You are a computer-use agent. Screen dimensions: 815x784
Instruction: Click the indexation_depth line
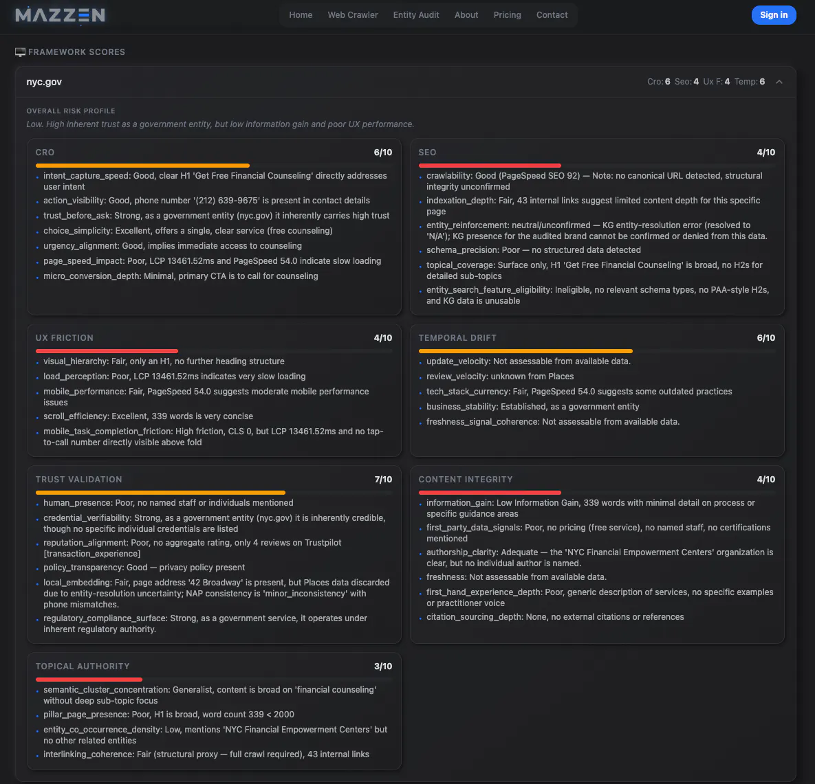593,206
